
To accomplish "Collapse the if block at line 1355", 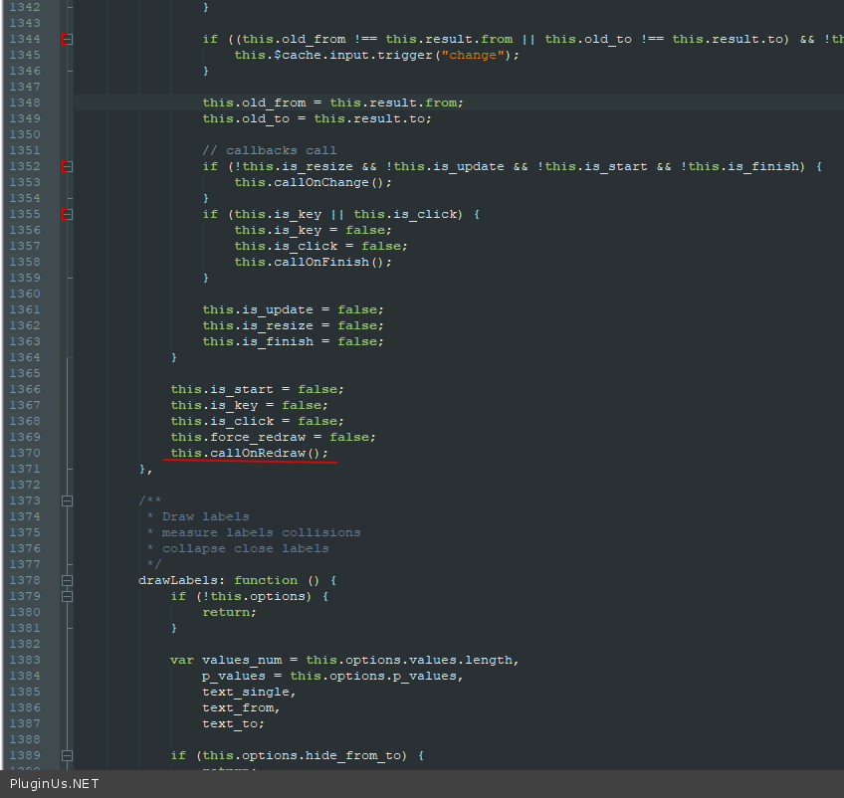I will tap(67, 215).
